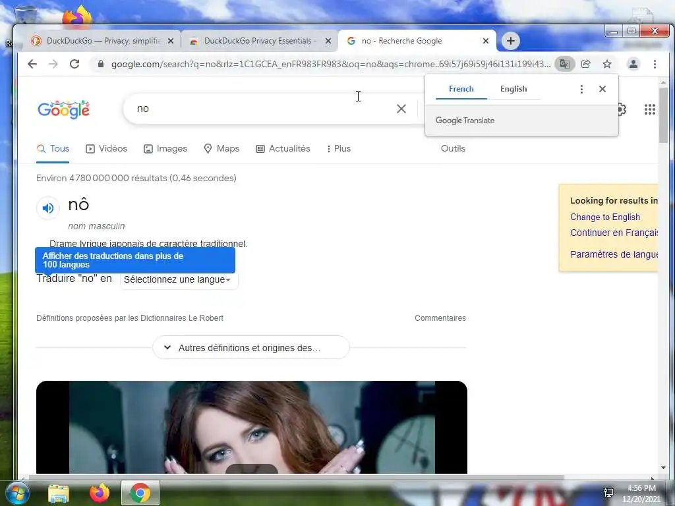The width and height of the screenshot is (675, 506).
Task: Open the Windows Start button
Action: click(x=17, y=493)
